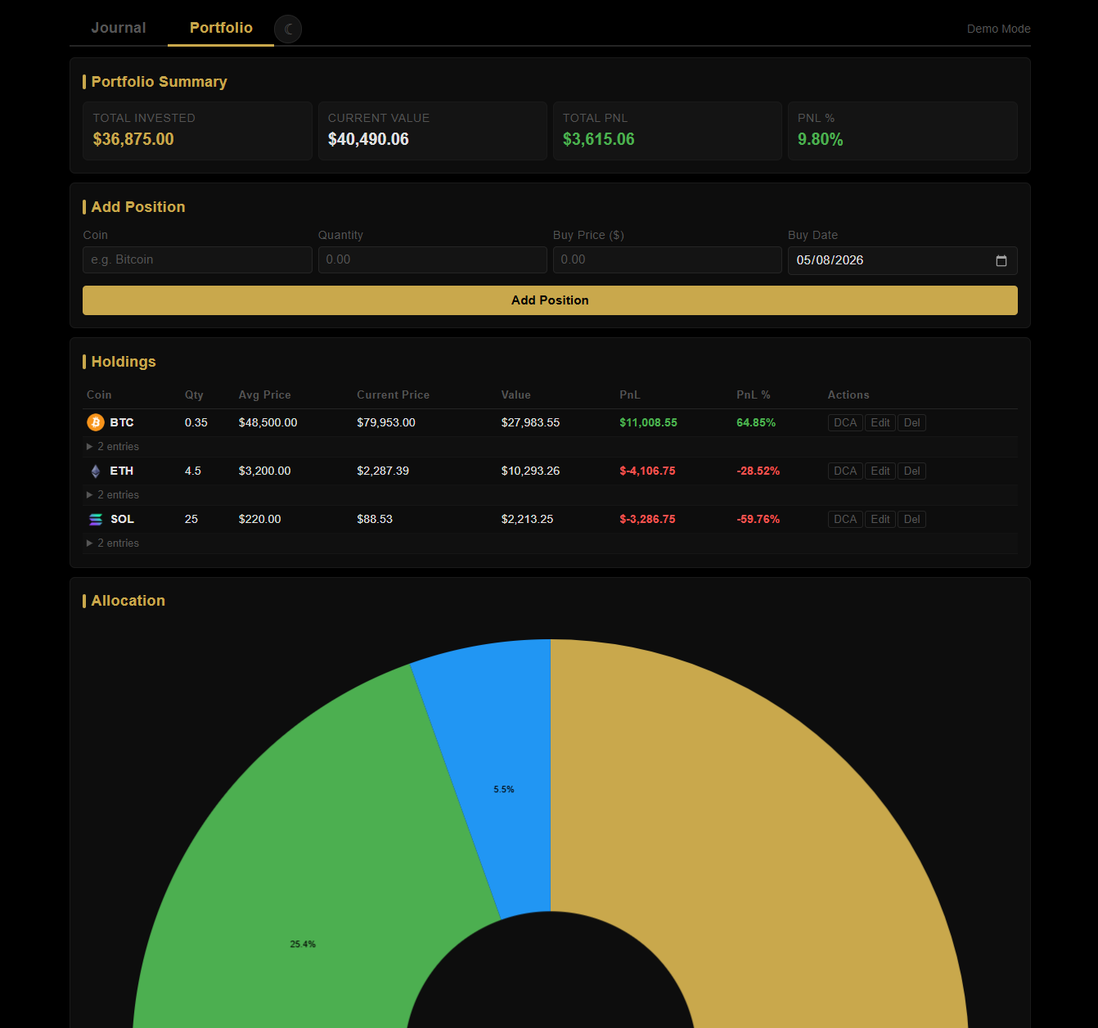The width and height of the screenshot is (1098, 1028).
Task: Expand ETH 2 entries disclosure triangle
Action: [x=90, y=494]
